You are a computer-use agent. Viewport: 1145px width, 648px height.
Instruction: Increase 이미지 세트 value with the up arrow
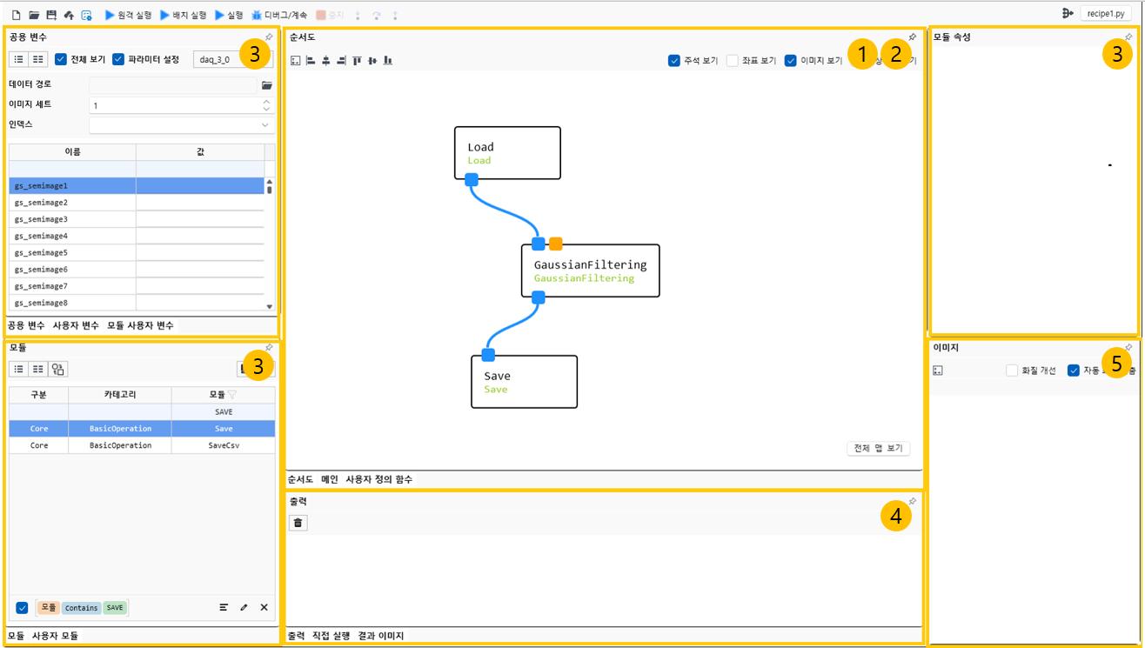266,101
